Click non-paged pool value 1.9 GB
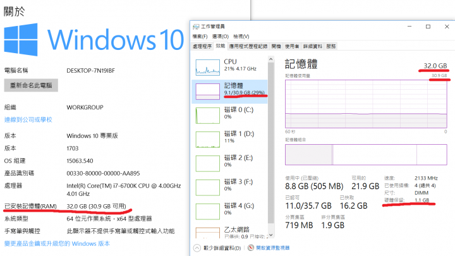This screenshot has width=455, height=256. (333, 225)
